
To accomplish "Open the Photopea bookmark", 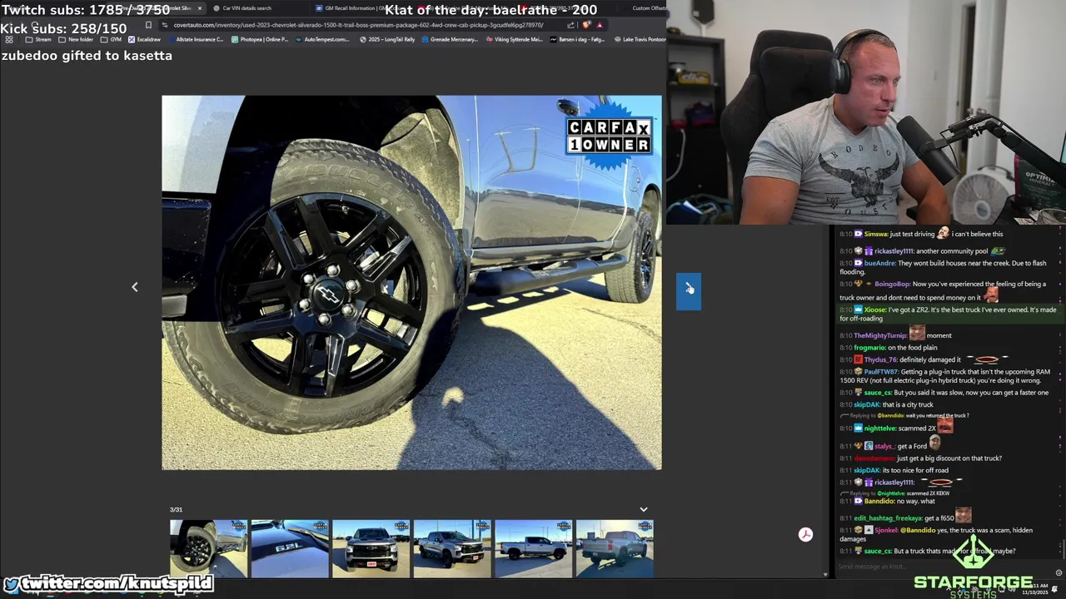I will (260, 39).
